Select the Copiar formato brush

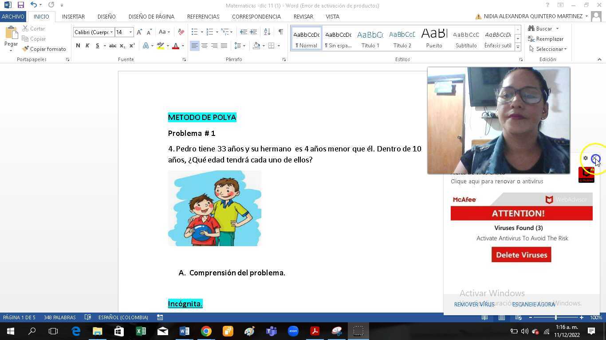click(x=44, y=49)
